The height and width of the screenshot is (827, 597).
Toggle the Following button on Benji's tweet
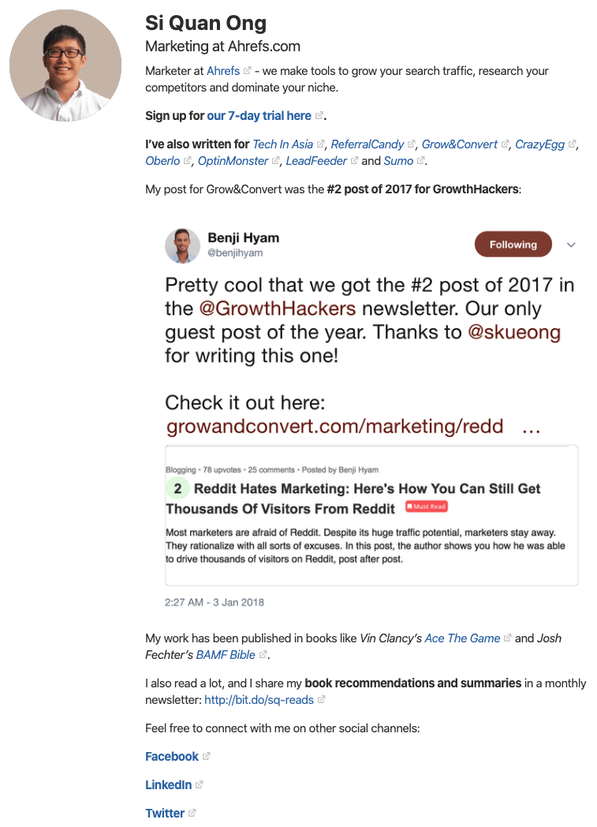pos(513,245)
